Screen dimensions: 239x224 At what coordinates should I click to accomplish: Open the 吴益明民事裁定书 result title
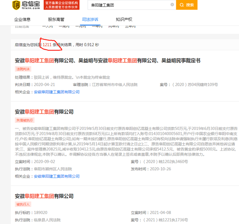click(x=108, y=60)
